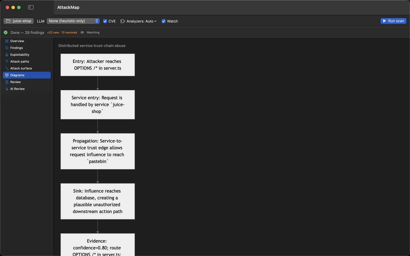This screenshot has width=410, height=256.
Task: Open the juice-shop project folder button
Action: tap(19, 21)
